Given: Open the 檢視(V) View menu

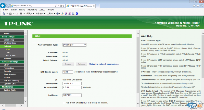Looking at the screenshot, I should (x=22, y=10).
